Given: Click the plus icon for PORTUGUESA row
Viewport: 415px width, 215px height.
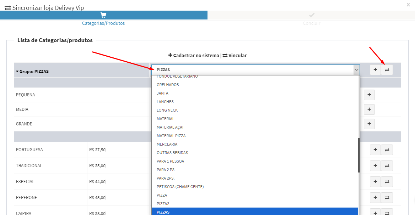Looking at the screenshot, I should 375,150.
